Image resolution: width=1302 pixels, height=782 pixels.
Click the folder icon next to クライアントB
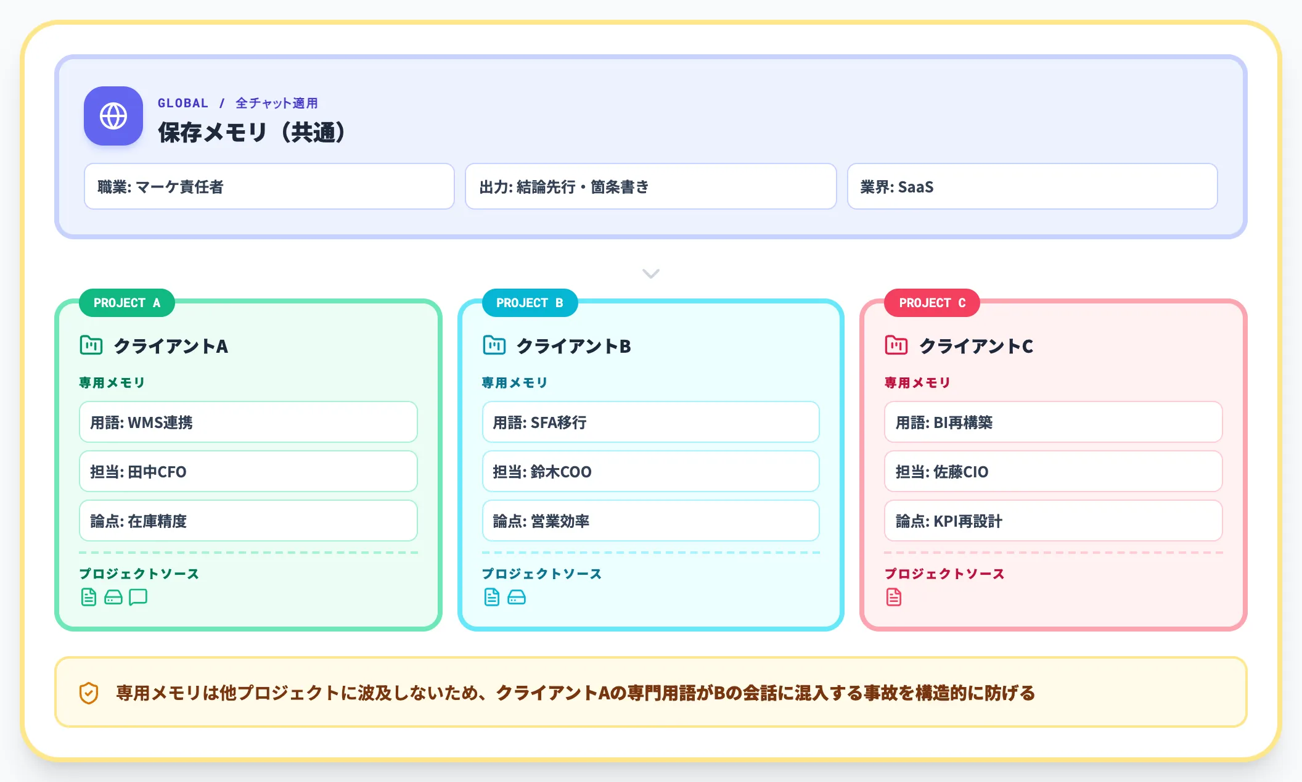pos(494,345)
